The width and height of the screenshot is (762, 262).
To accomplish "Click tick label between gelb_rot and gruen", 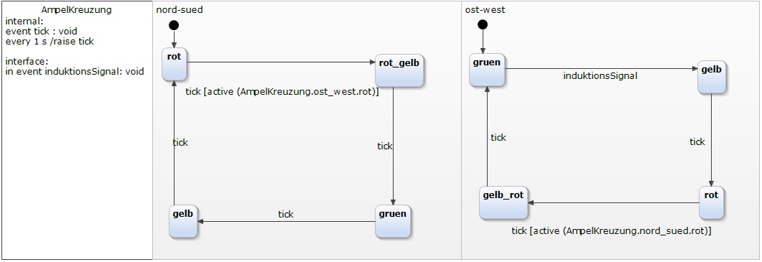I will [498, 138].
